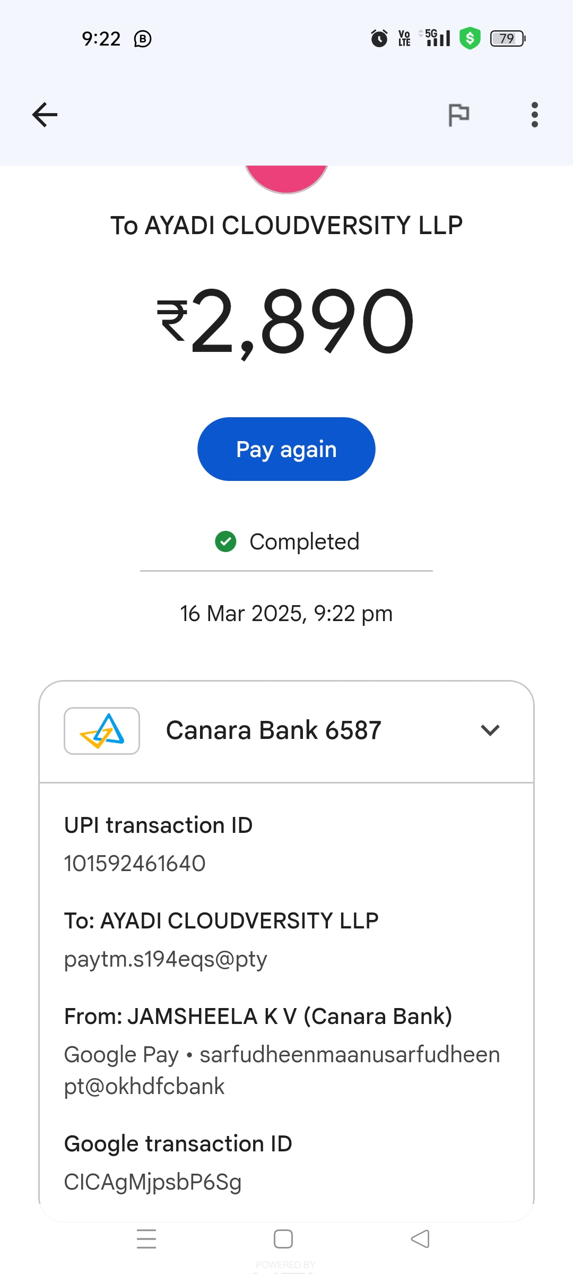The width and height of the screenshot is (573, 1274).
Task: Tap the alarm clock status icon
Action: [x=379, y=38]
